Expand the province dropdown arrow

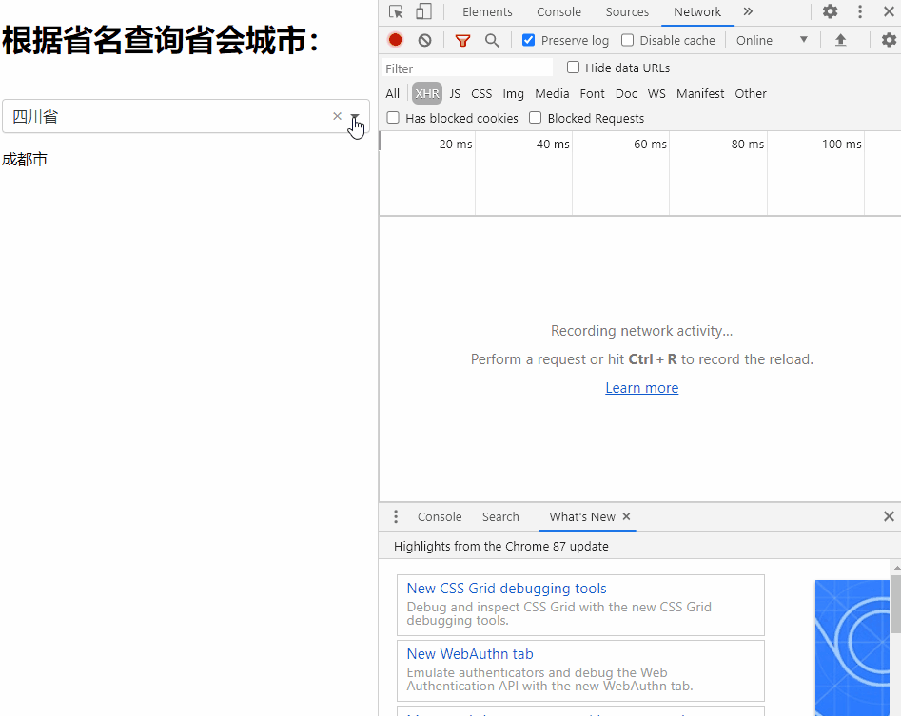tap(355, 117)
